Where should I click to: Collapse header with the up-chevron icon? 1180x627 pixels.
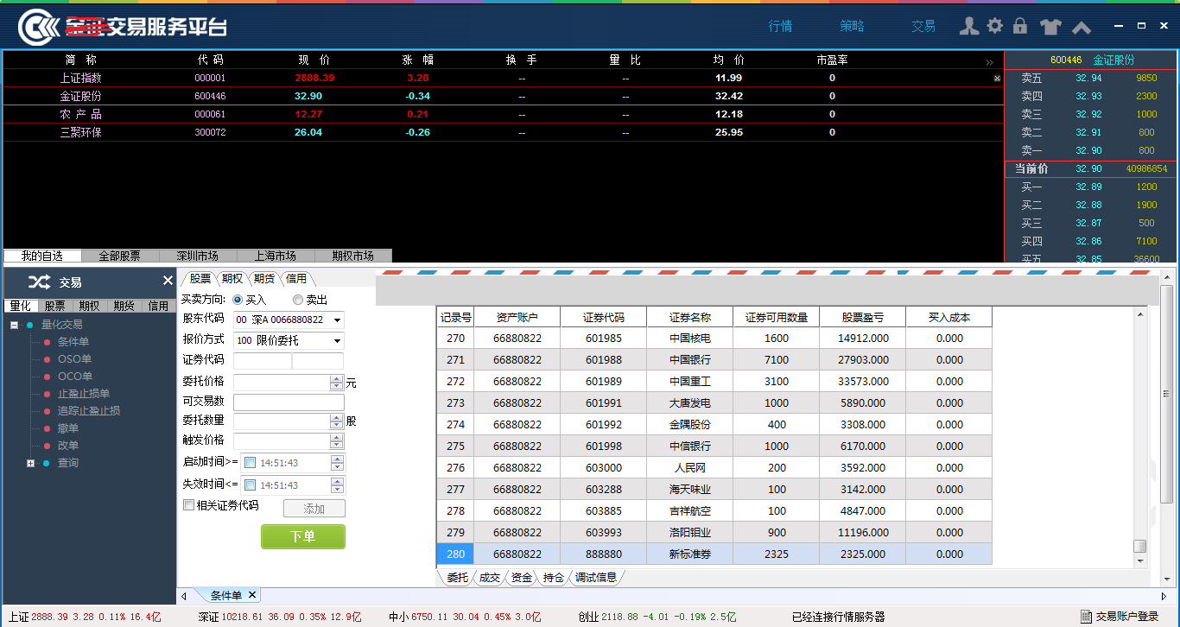1082,28
